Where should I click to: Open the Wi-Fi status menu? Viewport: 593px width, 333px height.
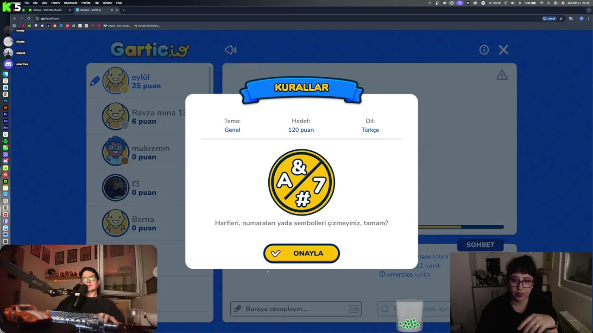(x=542, y=3)
